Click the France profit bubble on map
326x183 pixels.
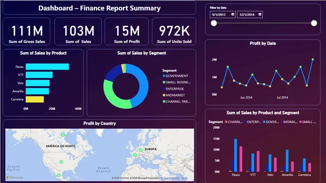(134, 155)
